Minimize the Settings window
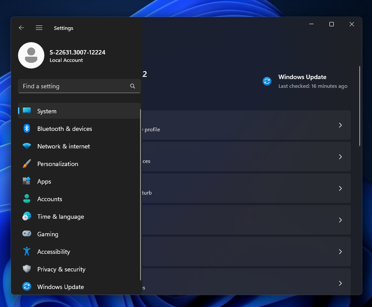This screenshot has height=307, width=372. [x=311, y=24]
